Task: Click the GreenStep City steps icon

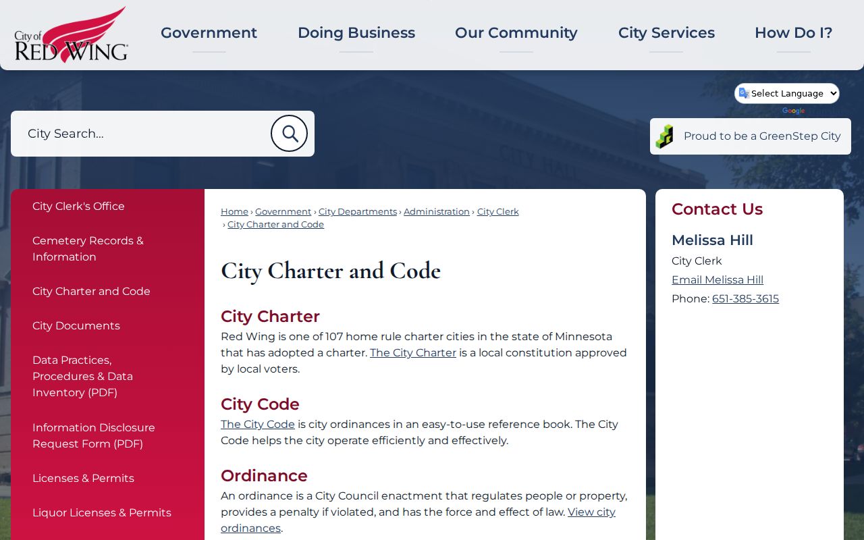Action: (665, 136)
